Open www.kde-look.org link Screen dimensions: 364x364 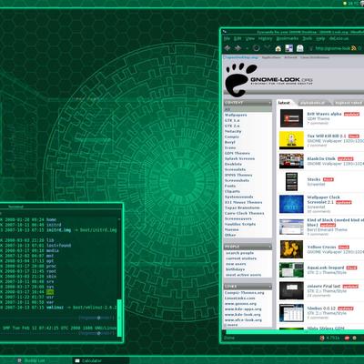242,315
